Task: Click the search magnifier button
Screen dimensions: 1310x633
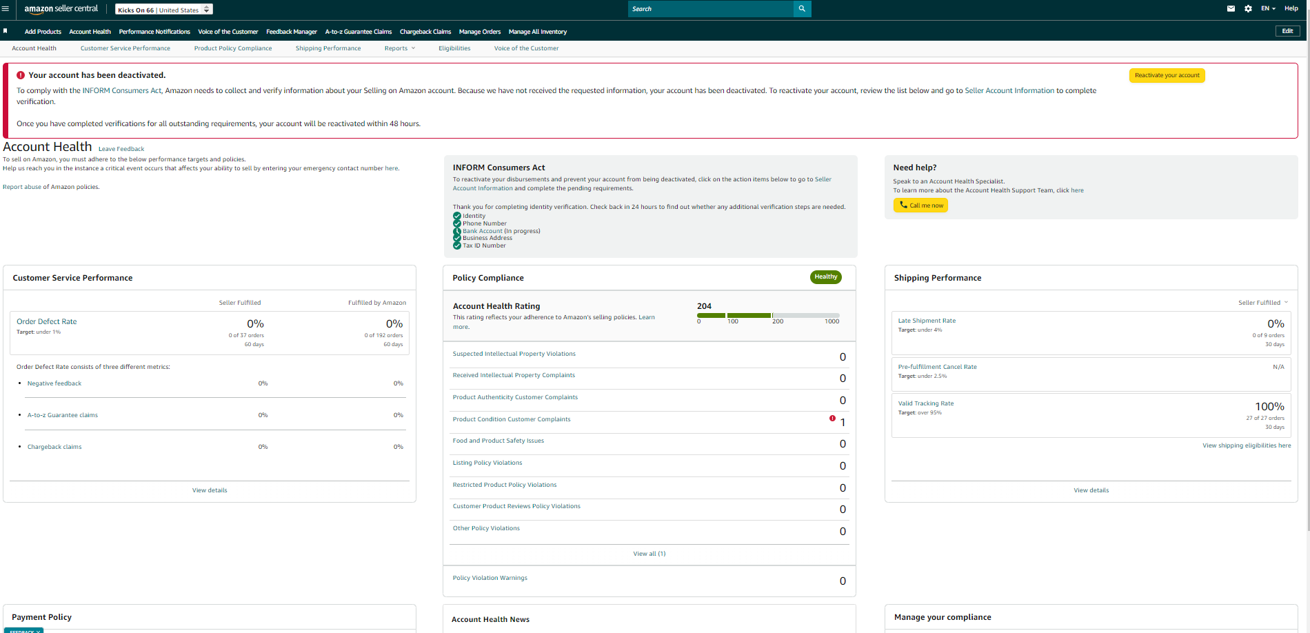Action: click(x=802, y=9)
